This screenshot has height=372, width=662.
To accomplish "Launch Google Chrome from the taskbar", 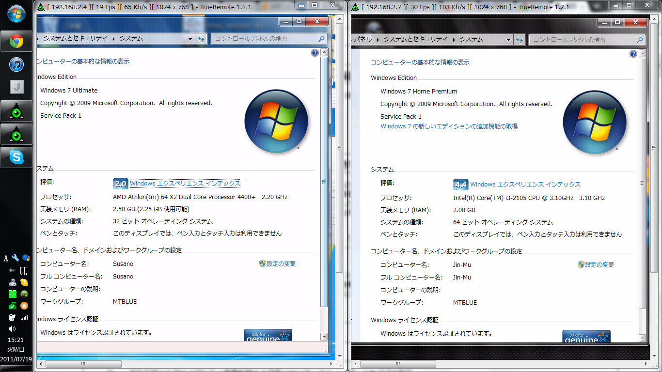I will point(16,42).
